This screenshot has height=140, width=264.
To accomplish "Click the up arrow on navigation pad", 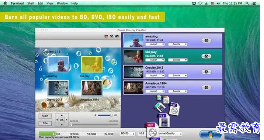I will (62, 115).
